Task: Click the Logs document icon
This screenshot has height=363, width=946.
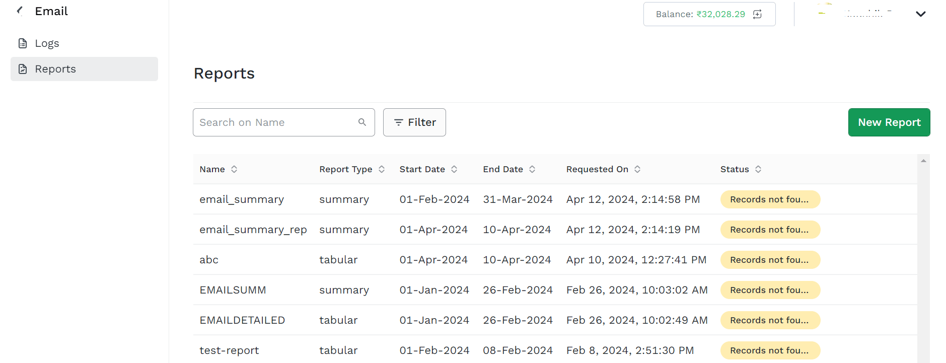Action: click(23, 43)
